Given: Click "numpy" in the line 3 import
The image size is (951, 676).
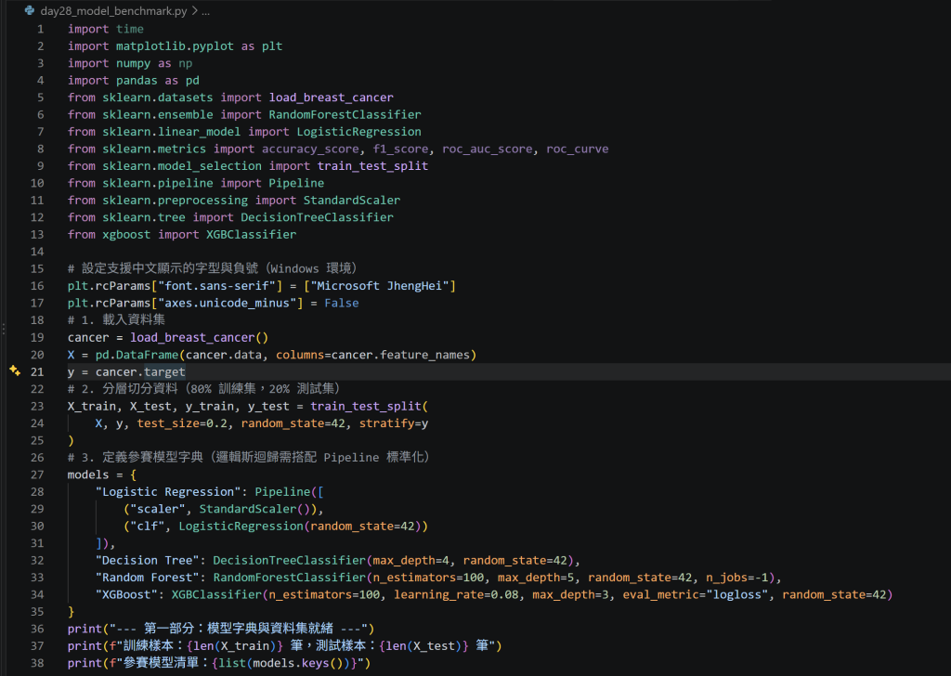Looking at the screenshot, I should [133, 63].
